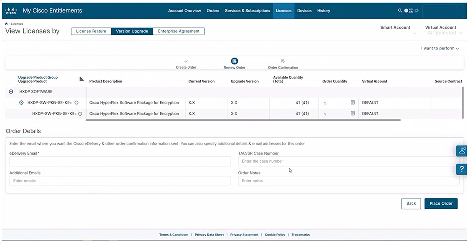Select the License Feature view option
Viewport: 470px width, 244px height.
pyautogui.click(x=91, y=31)
